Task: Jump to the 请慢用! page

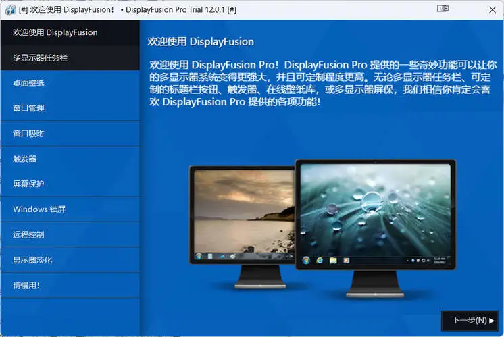Action: coord(70,286)
